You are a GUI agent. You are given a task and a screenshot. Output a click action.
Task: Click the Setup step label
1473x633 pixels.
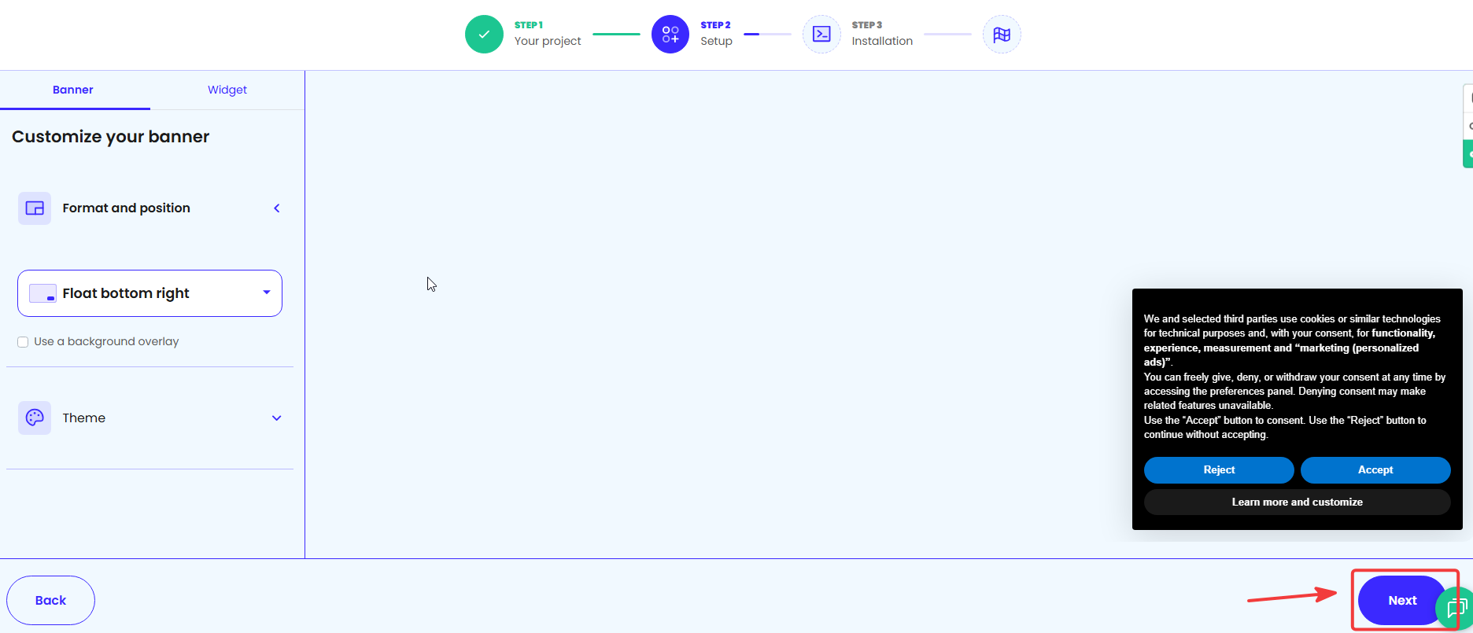pyautogui.click(x=716, y=41)
